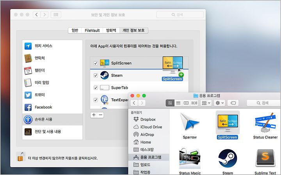Toggle SuperTab checkbox in allowed apps
This screenshot has width=281, height=175.
tap(96, 87)
